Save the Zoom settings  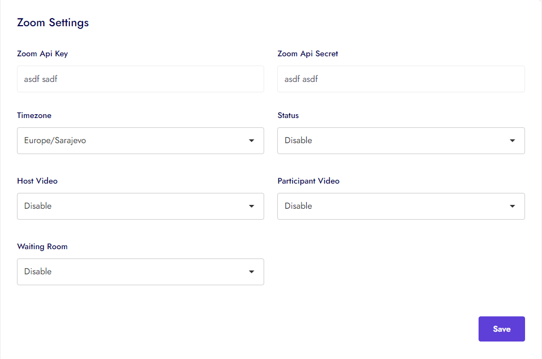point(502,329)
